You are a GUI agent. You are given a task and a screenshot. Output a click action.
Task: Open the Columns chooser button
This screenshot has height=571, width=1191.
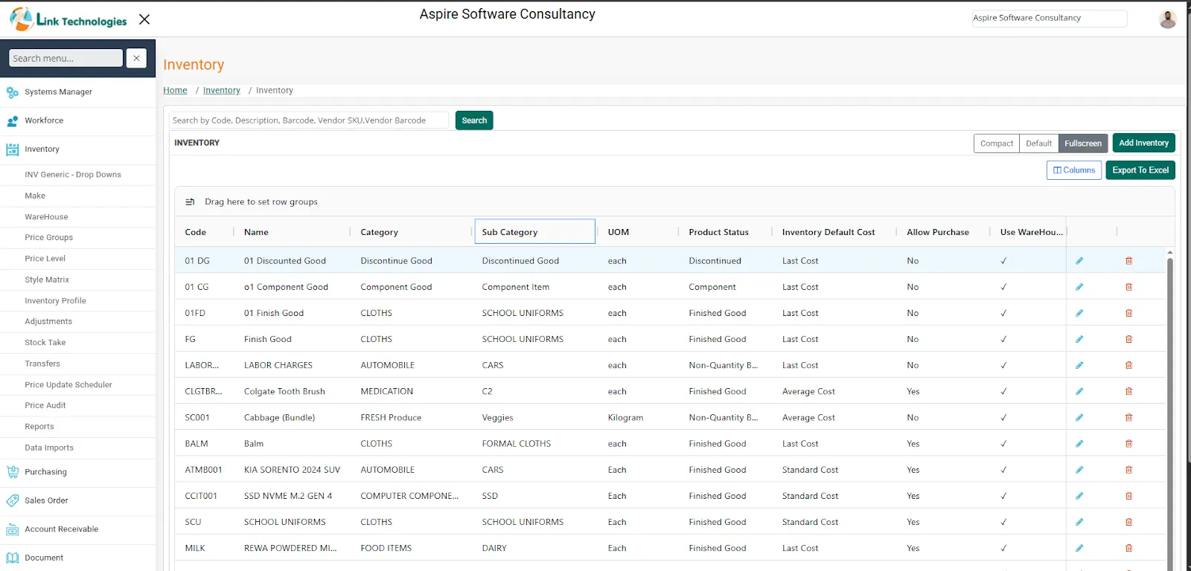point(1074,170)
